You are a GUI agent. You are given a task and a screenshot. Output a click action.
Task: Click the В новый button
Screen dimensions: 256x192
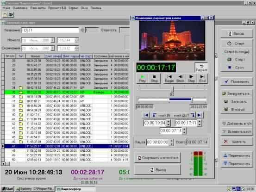tap(237, 109)
